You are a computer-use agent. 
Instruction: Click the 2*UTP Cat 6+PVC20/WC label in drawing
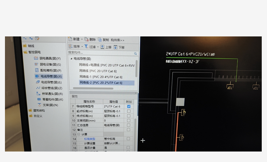pyautogui.click(x=190, y=54)
